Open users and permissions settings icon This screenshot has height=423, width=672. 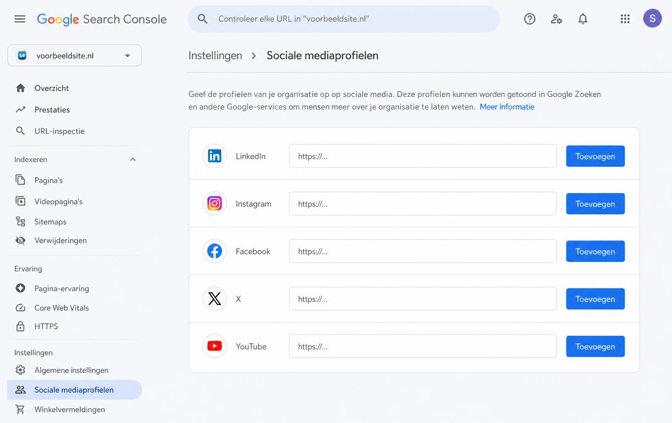(x=556, y=19)
